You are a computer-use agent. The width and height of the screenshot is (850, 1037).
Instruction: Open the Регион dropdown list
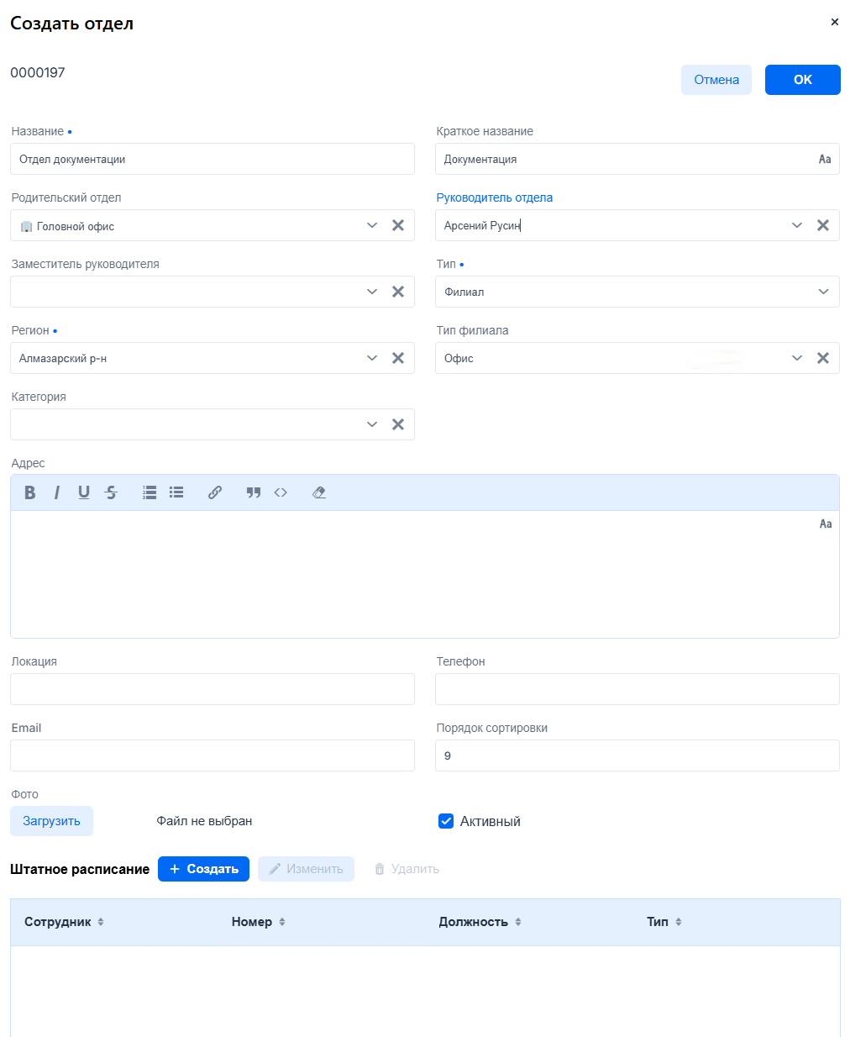click(372, 358)
